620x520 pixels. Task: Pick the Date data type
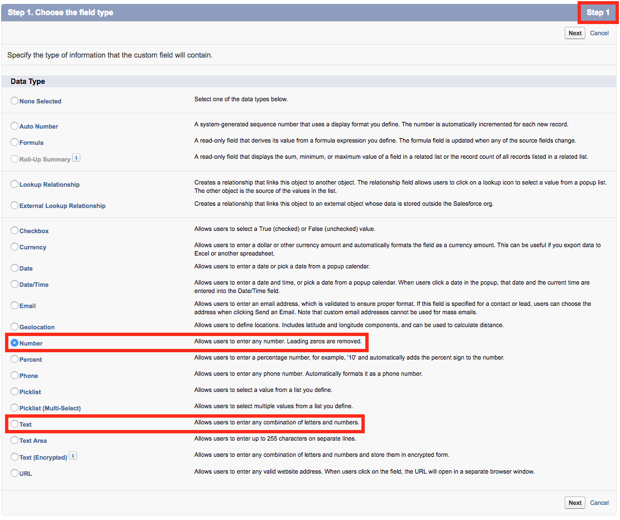click(x=15, y=268)
